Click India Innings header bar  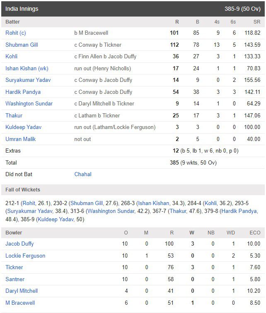133,9
